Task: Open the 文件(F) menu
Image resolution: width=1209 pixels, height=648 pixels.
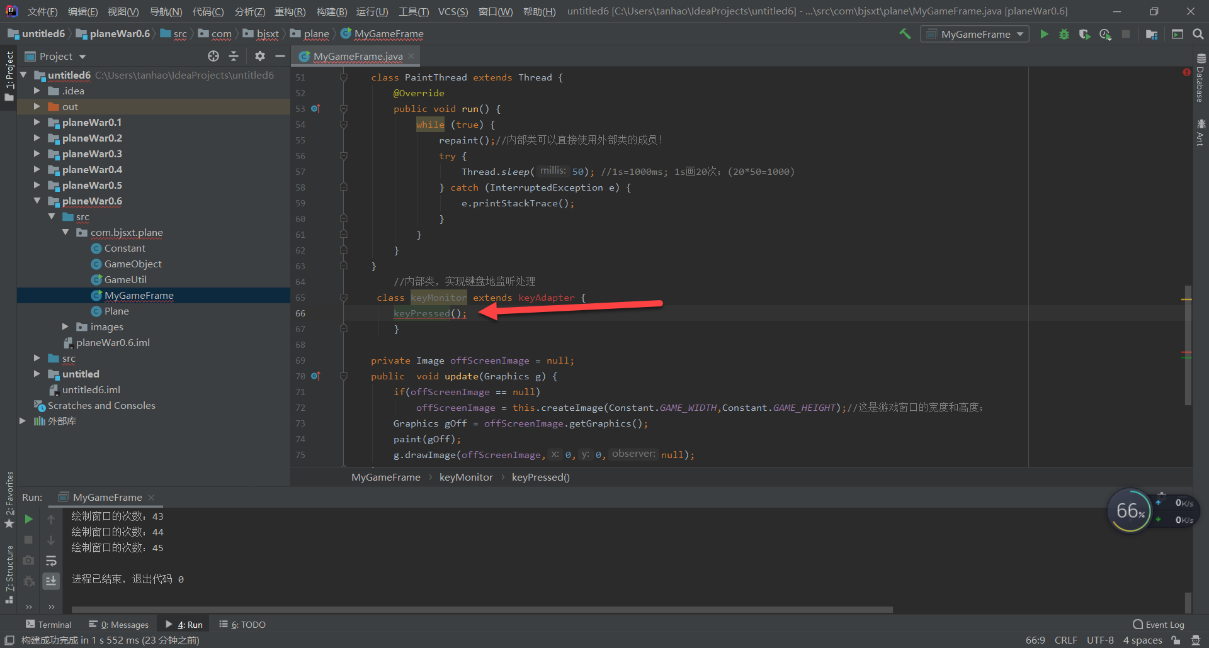Action: tap(42, 11)
